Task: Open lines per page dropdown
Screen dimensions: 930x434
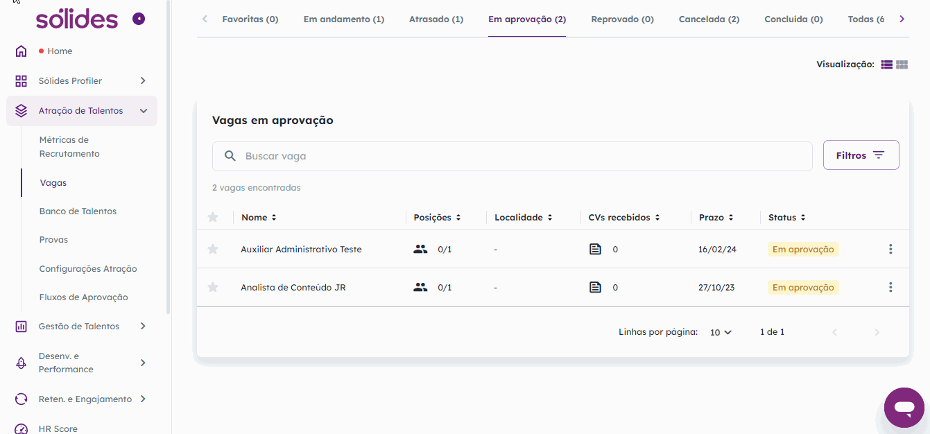Action: (x=721, y=332)
